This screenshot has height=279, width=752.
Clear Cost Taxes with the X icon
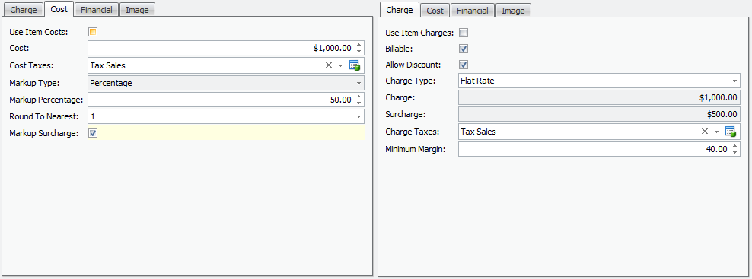[329, 65]
